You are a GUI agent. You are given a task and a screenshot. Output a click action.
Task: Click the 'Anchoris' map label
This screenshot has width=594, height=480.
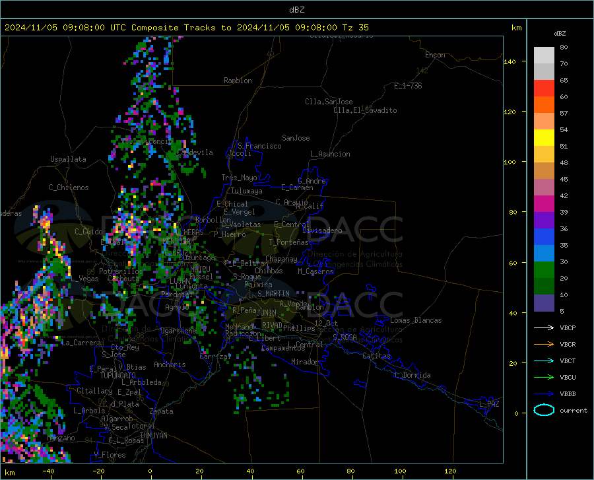(170, 364)
